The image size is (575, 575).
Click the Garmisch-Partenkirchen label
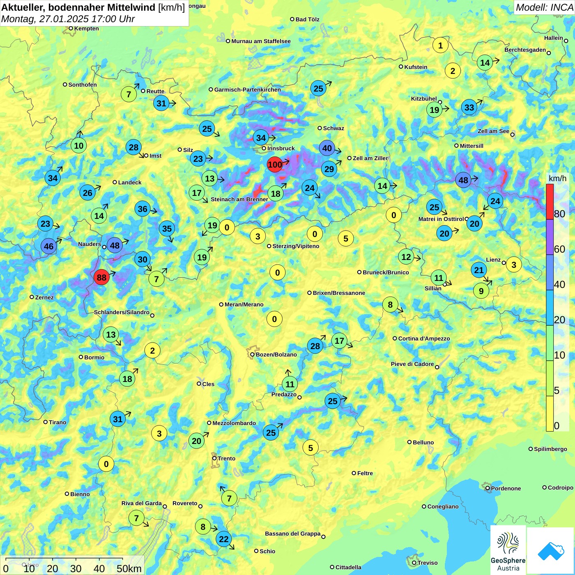[x=248, y=90]
